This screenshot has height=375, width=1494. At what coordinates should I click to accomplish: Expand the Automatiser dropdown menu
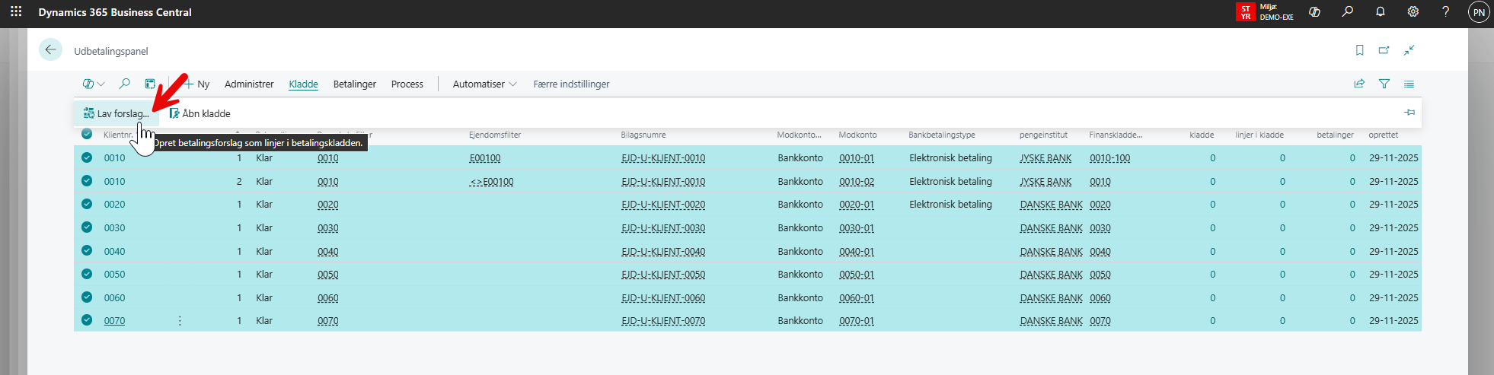pos(484,84)
